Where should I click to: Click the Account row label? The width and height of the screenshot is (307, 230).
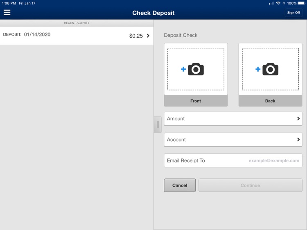point(176,140)
